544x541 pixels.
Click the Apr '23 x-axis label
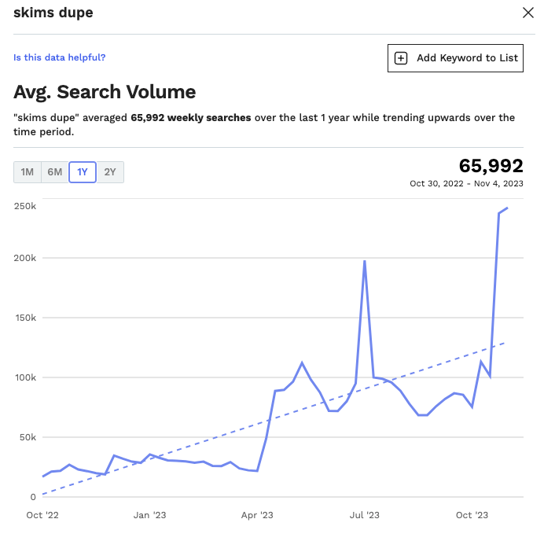257,515
